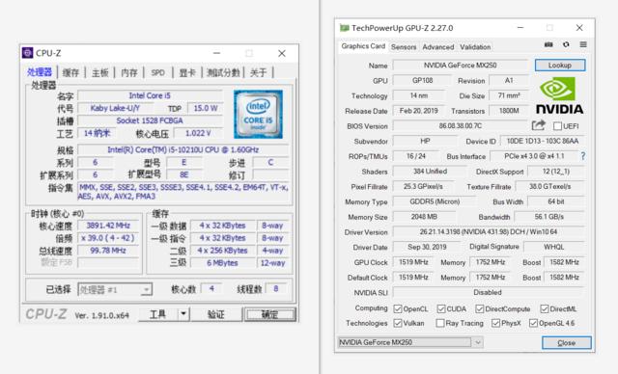Click the CPU-Z title bar app icon

(x=28, y=53)
